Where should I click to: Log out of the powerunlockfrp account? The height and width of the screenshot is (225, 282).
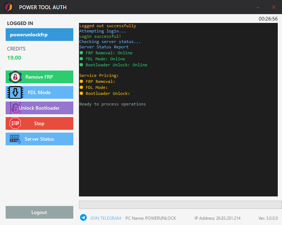pyautogui.click(x=39, y=212)
